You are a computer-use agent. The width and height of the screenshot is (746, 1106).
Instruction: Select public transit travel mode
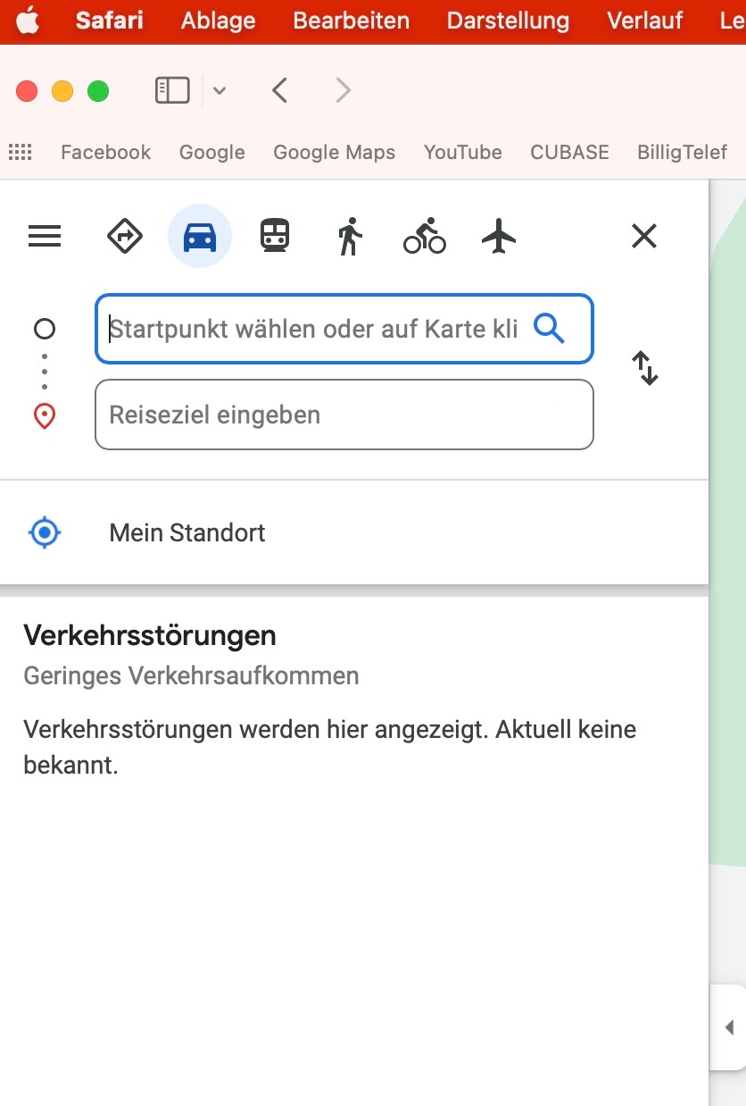(x=275, y=237)
